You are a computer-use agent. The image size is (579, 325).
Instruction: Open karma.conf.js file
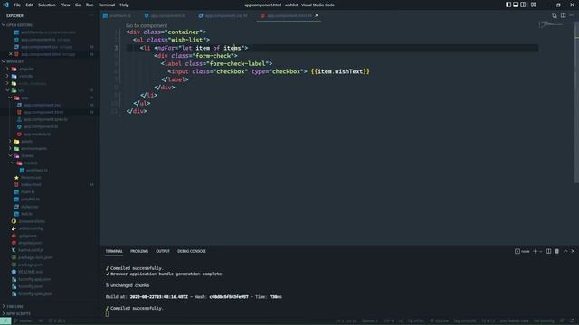click(x=31, y=250)
